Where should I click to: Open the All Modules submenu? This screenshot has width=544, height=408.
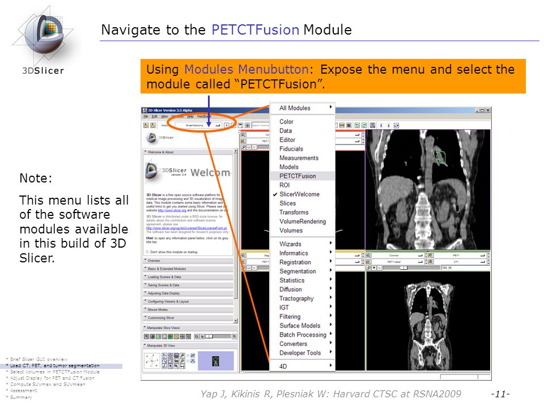pyautogui.click(x=302, y=108)
